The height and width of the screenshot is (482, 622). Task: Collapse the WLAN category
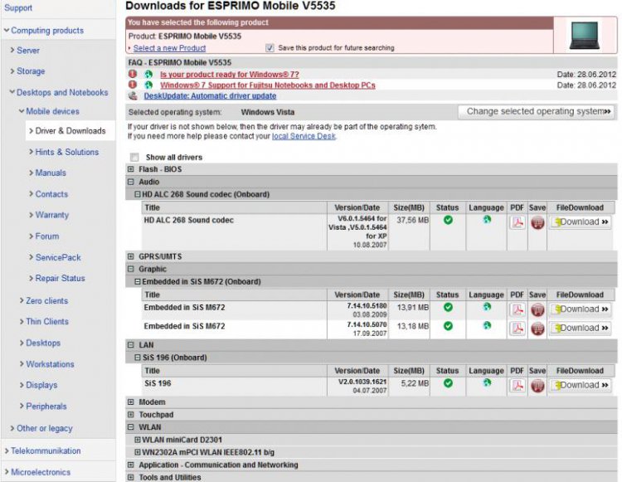(x=131, y=427)
